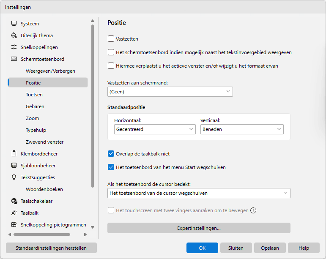Viewport: 326px width, 259px height.
Task: Open the Systeem monitor icon
Action: pos(14,24)
